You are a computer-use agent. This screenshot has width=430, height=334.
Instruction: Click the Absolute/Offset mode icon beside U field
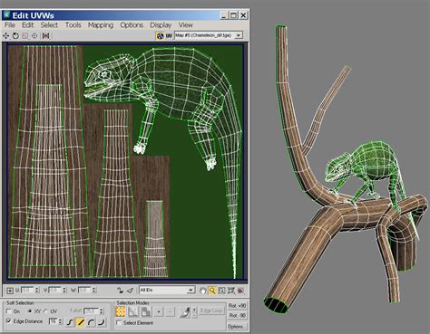tap(10, 291)
